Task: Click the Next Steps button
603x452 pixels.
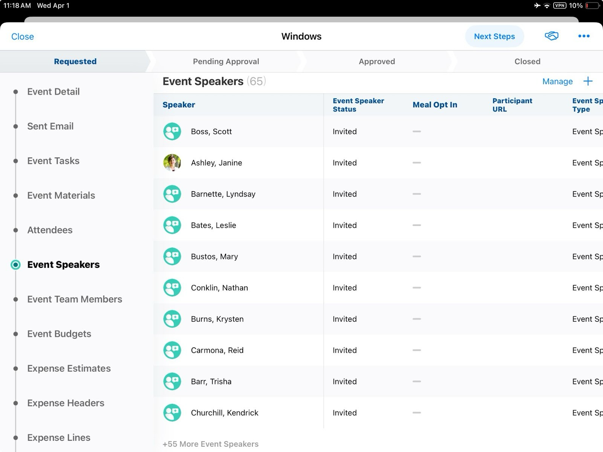Action: coord(494,37)
